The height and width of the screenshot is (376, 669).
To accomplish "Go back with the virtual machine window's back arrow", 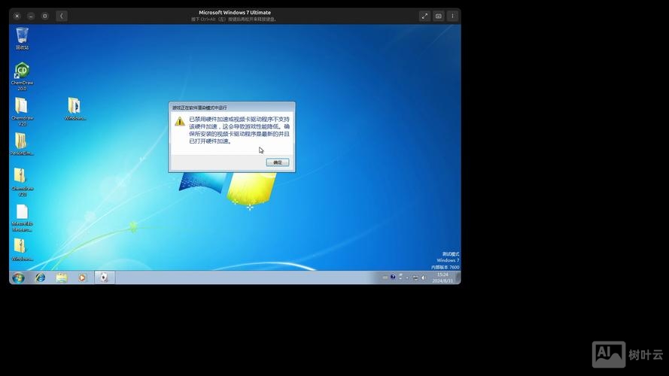I will (62, 17).
